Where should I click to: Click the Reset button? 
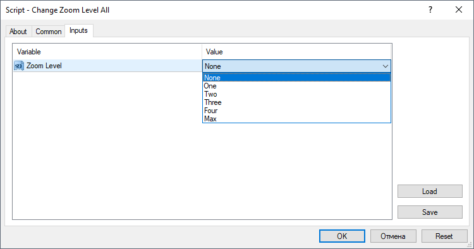(x=444, y=236)
